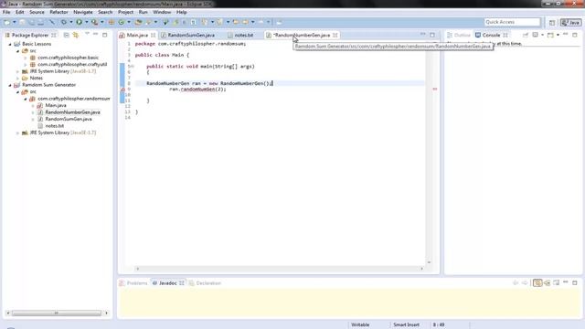
Task: Switch to the Outline tab
Action: pyautogui.click(x=459, y=35)
